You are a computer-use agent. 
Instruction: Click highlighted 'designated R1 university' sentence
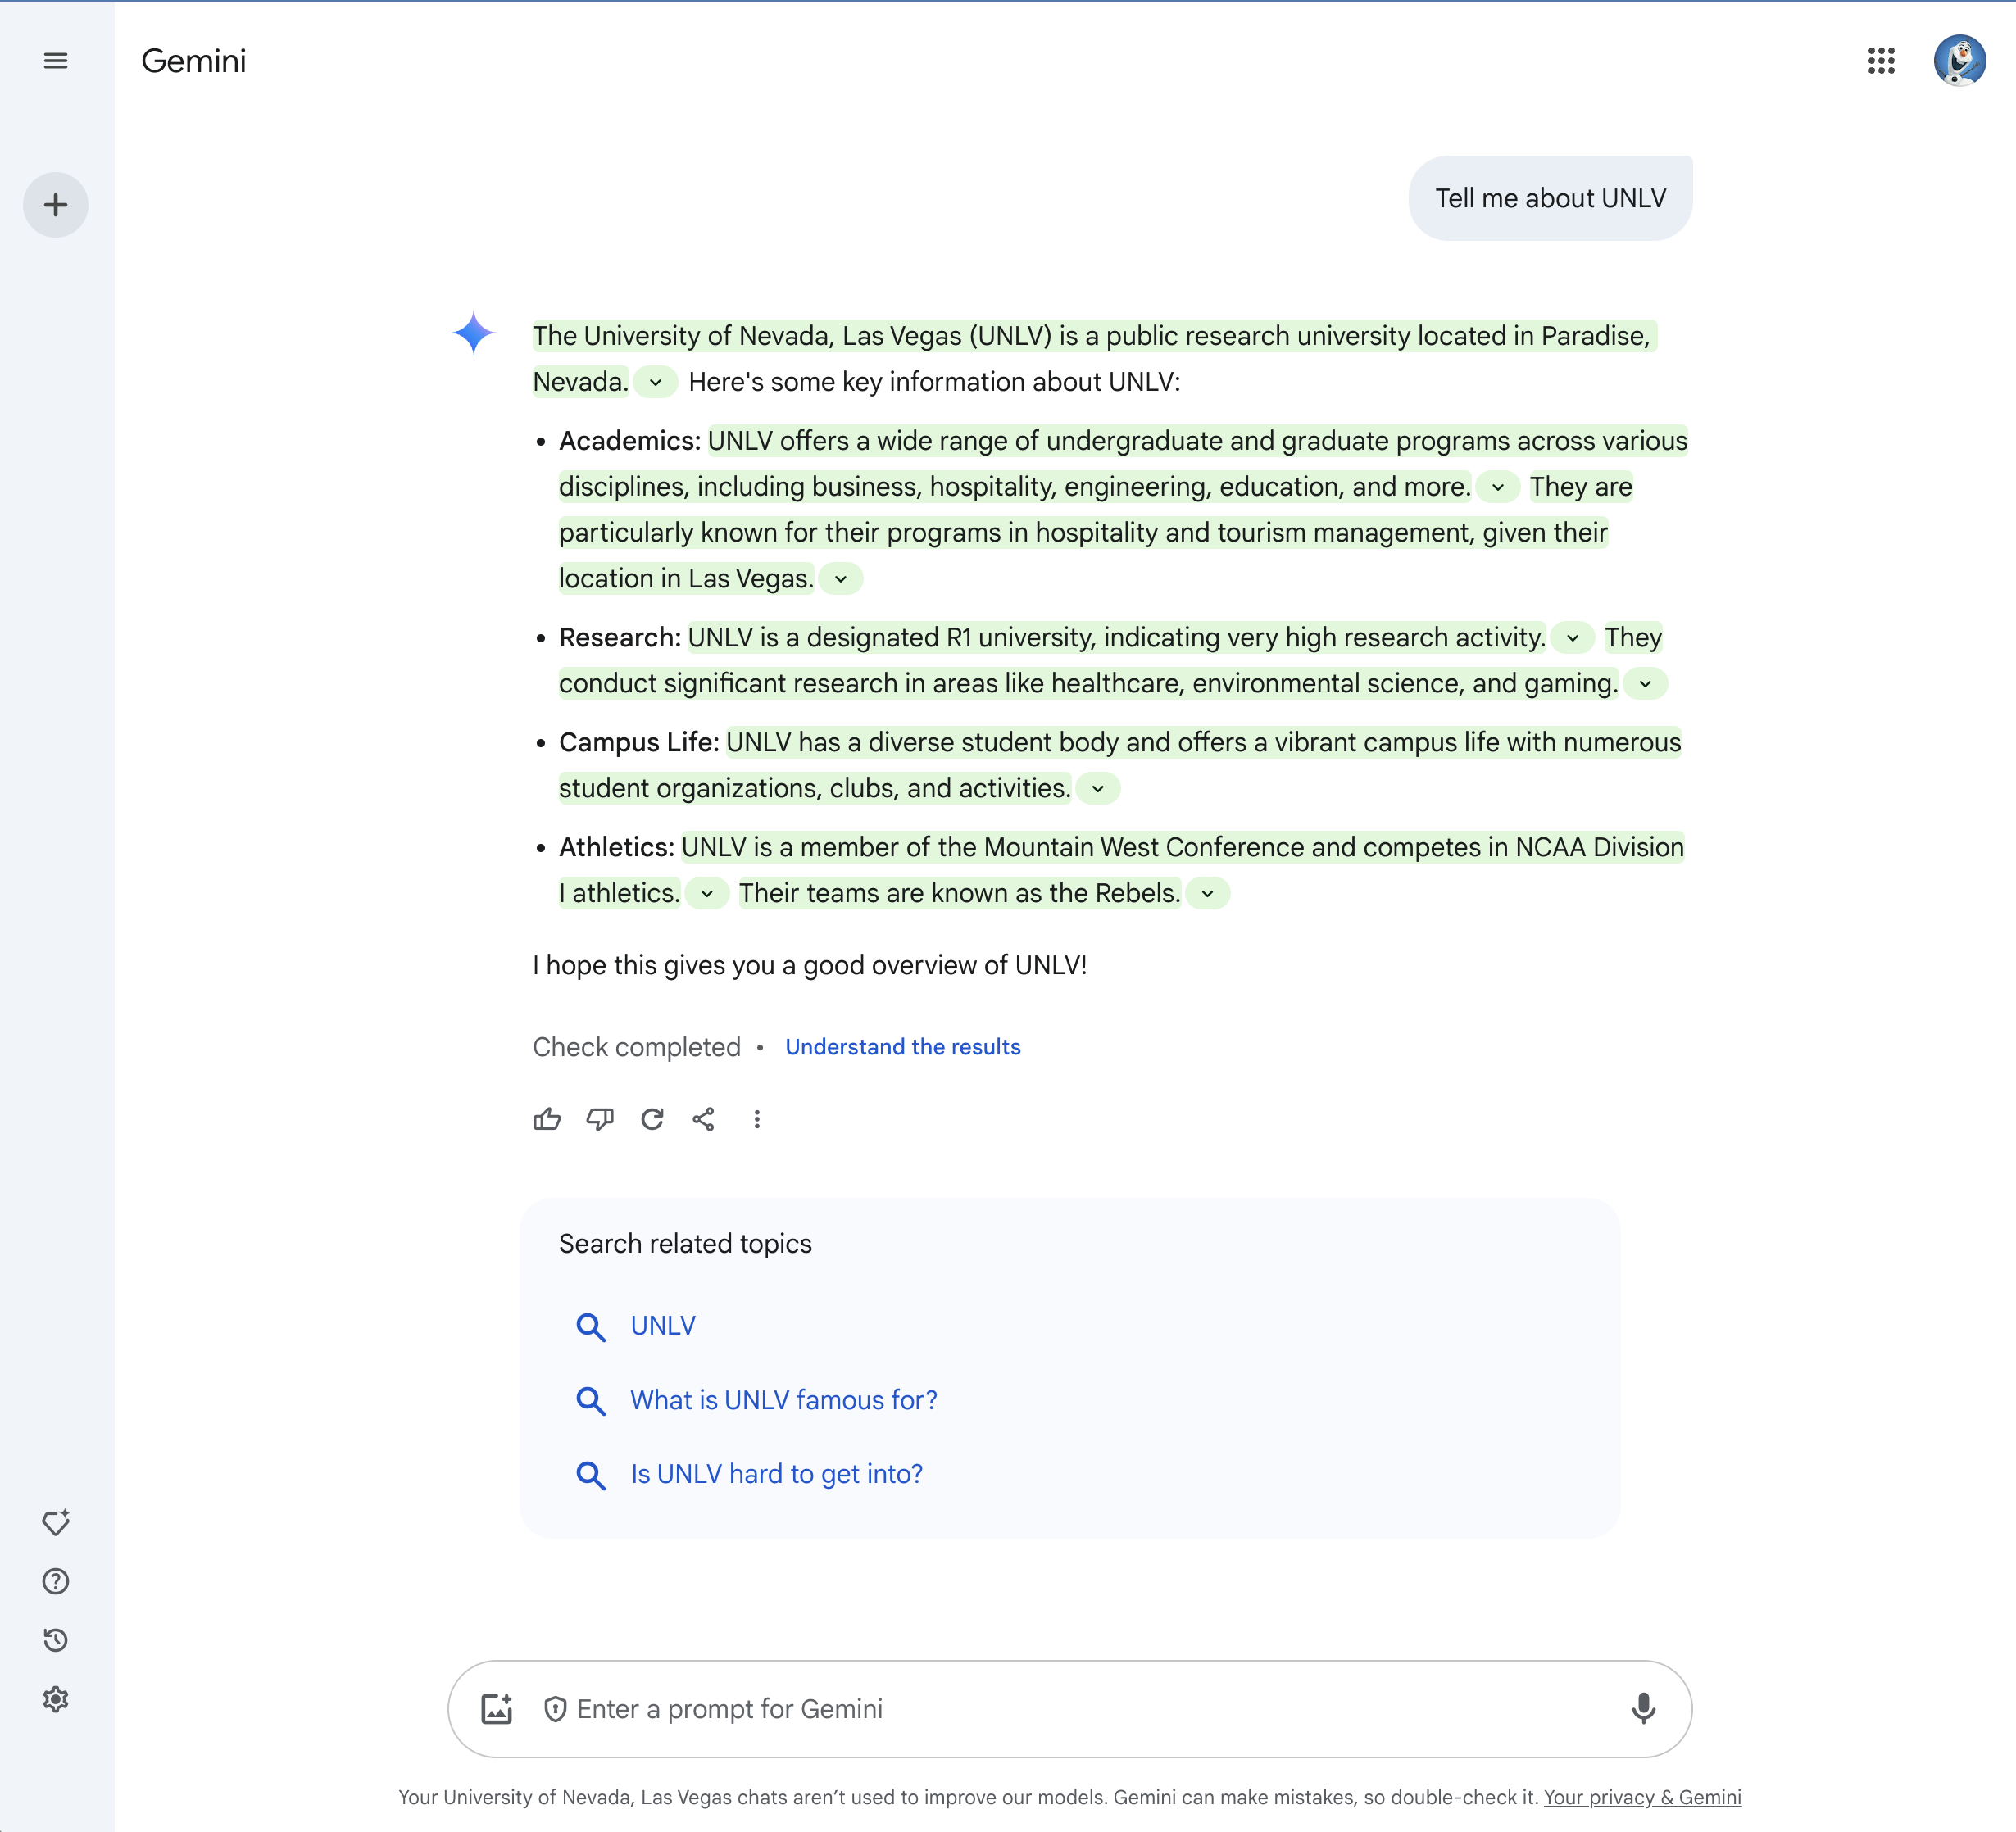click(1117, 638)
